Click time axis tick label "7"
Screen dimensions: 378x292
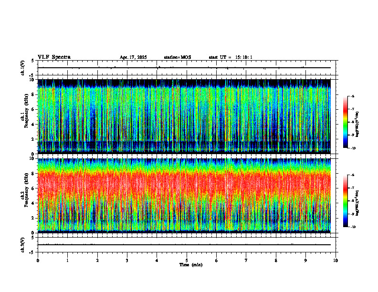[246, 261]
